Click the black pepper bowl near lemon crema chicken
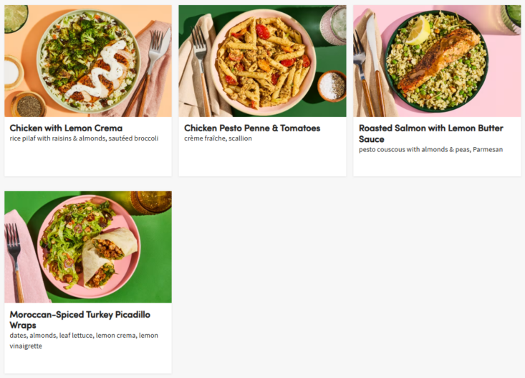Screen dimensions: 525x378 tap(29, 105)
